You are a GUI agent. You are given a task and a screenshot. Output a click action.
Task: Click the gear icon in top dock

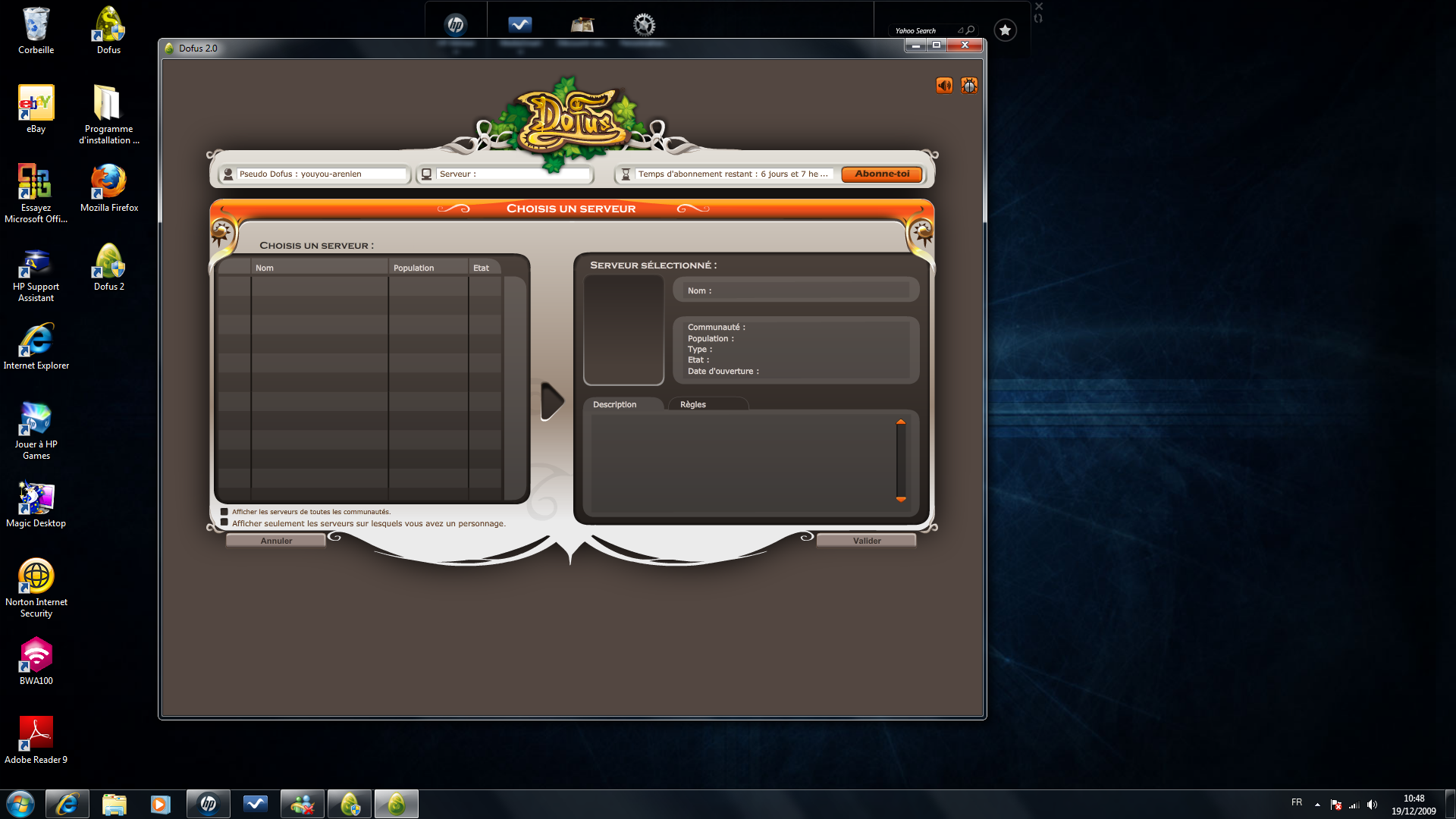(644, 25)
